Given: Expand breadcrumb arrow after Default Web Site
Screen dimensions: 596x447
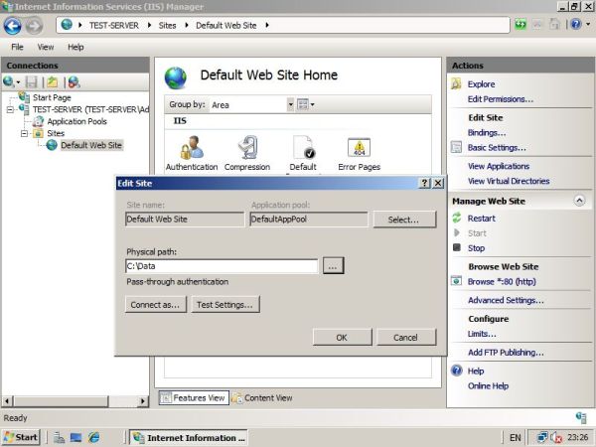Looking at the screenshot, I should tap(267, 25).
